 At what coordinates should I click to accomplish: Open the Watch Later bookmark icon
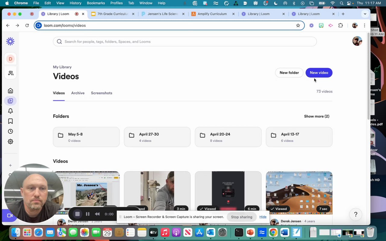coord(11,121)
